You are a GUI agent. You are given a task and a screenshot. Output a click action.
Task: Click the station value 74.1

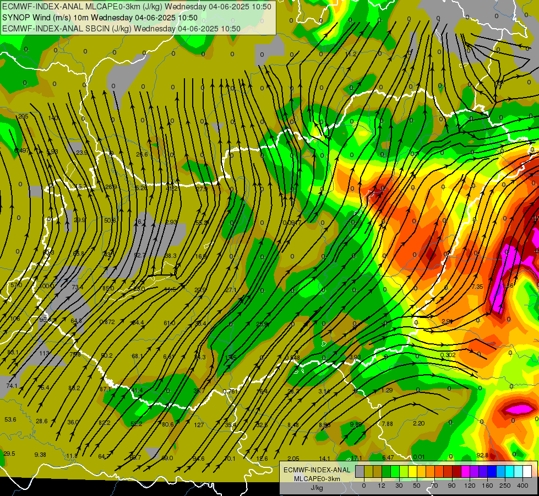tap(12, 386)
